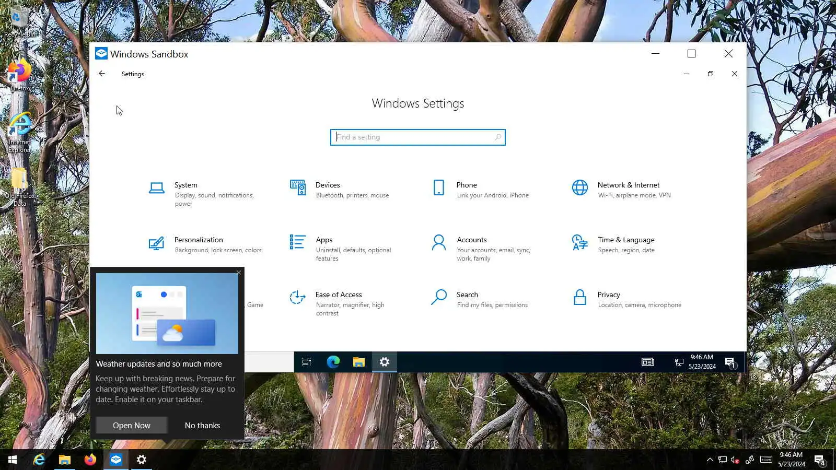The image size is (836, 470).
Task: Click the sandbox taskbar clock
Action: (702, 362)
